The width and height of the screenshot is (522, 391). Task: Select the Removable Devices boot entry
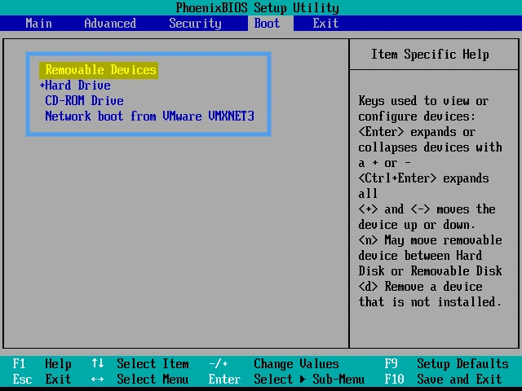coord(99,70)
